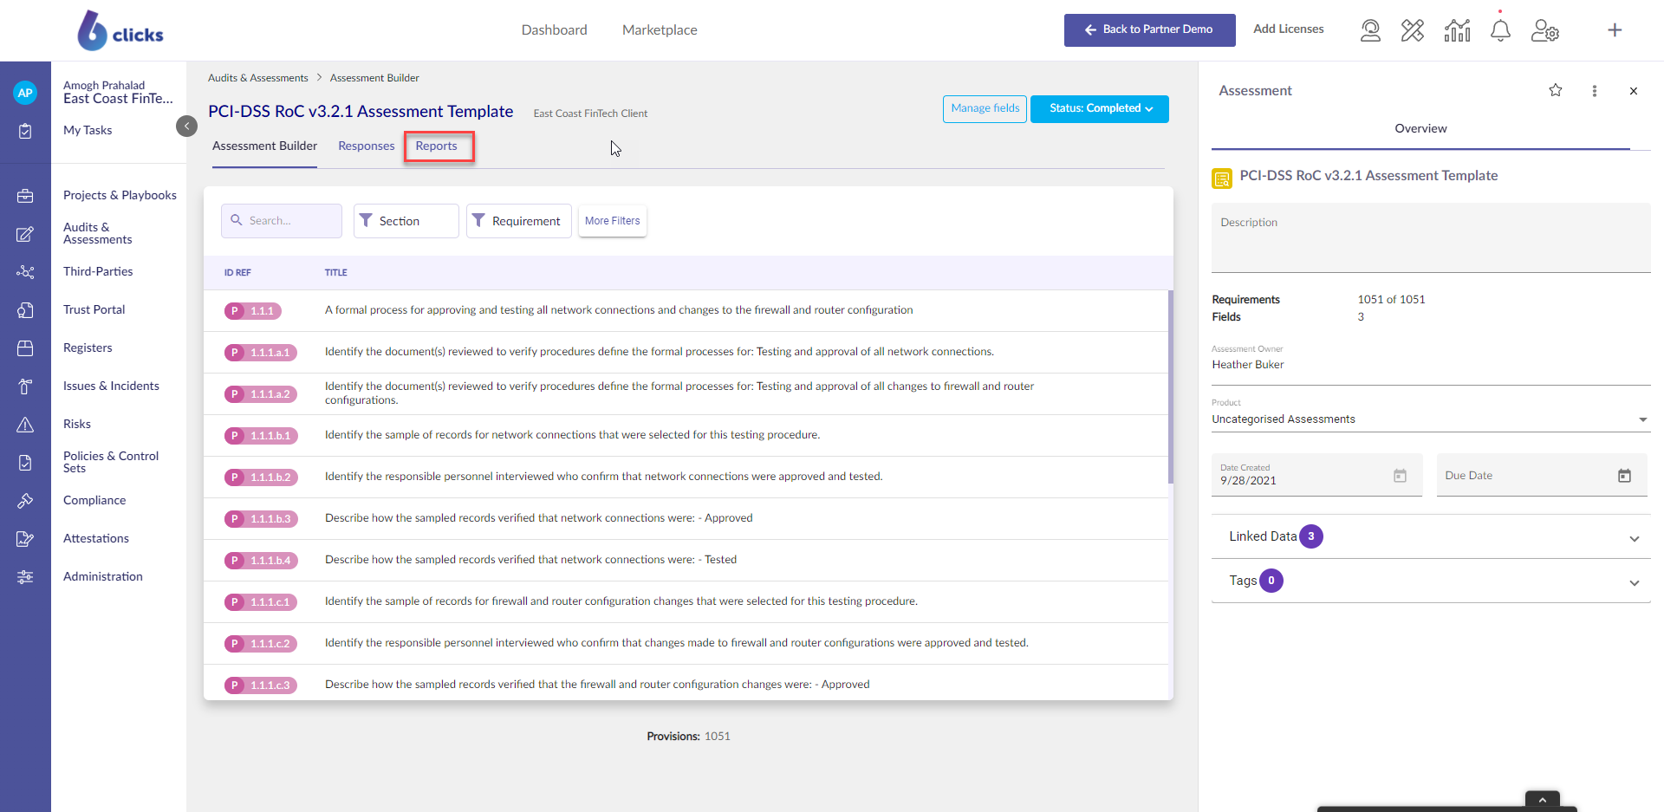
Task: Favorite the assessment with the star icon
Action: click(1556, 90)
